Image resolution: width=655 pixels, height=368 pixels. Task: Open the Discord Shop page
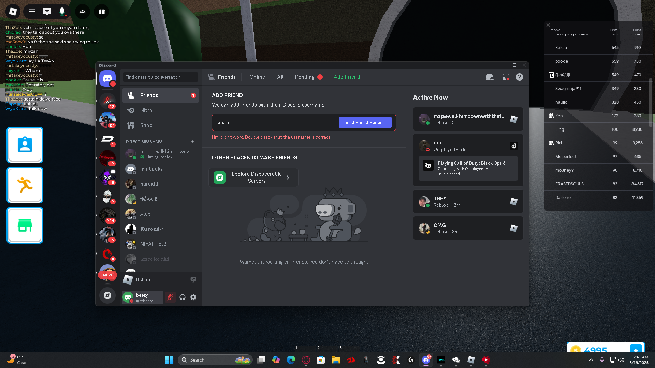161,125
